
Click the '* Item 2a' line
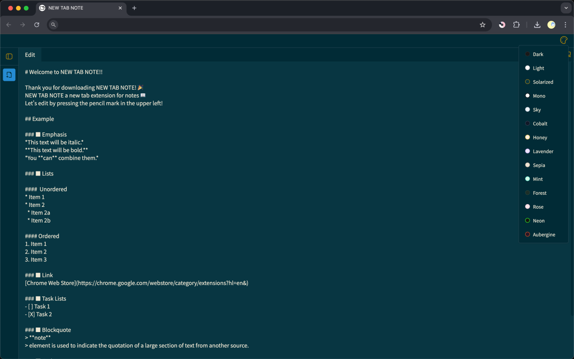[39, 213]
